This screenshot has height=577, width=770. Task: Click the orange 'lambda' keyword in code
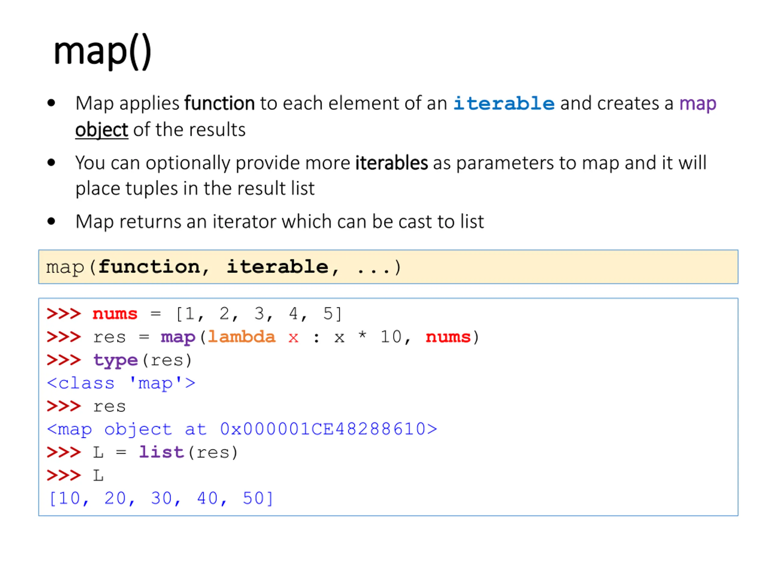tap(241, 337)
